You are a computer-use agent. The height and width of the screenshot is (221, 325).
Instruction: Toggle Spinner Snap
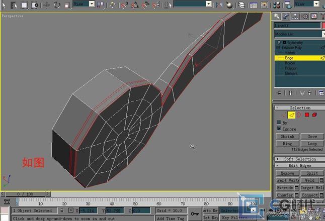pyautogui.click(x=156, y=5)
